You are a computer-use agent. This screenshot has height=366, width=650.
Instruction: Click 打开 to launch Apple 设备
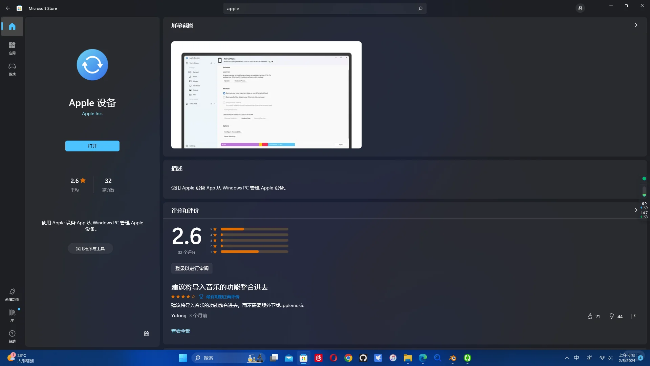click(x=92, y=146)
